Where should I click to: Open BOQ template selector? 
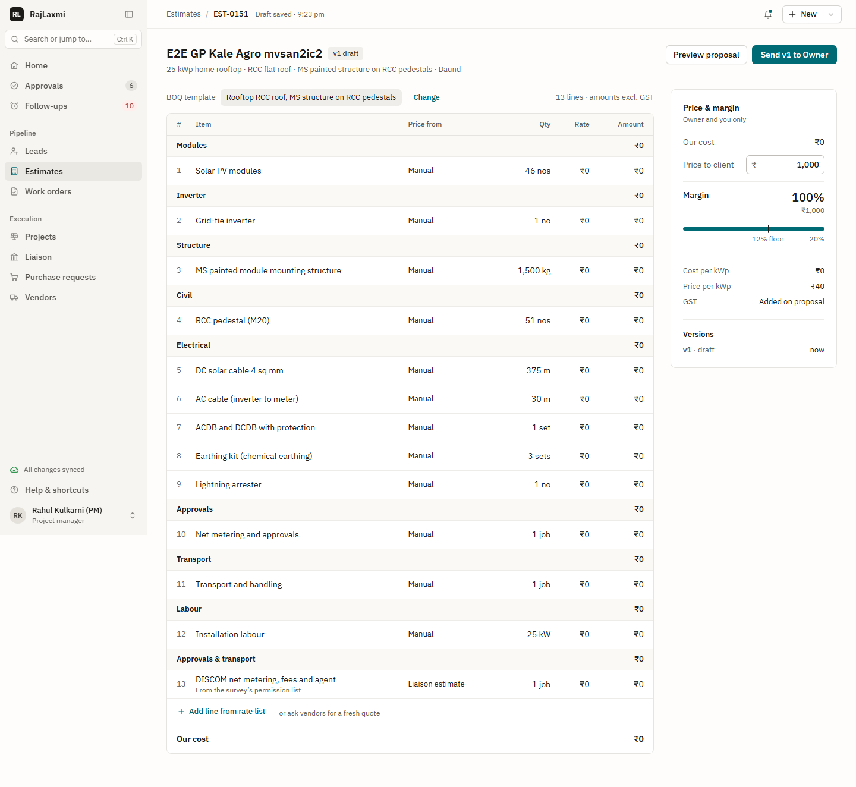tap(311, 97)
